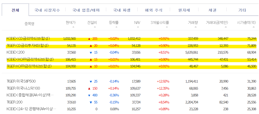Click TIGER 미국나스닥100 change rate +0.14%
Viewport: 259px width, 114px height.
point(114,88)
